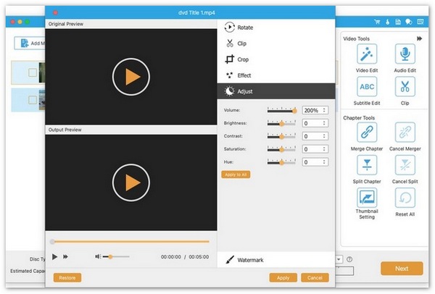Click the fast forward button
The width and height of the screenshot is (435, 294).
pos(65,257)
